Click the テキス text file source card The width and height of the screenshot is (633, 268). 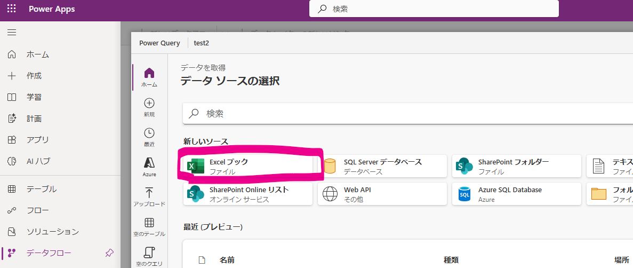click(x=610, y=166)
